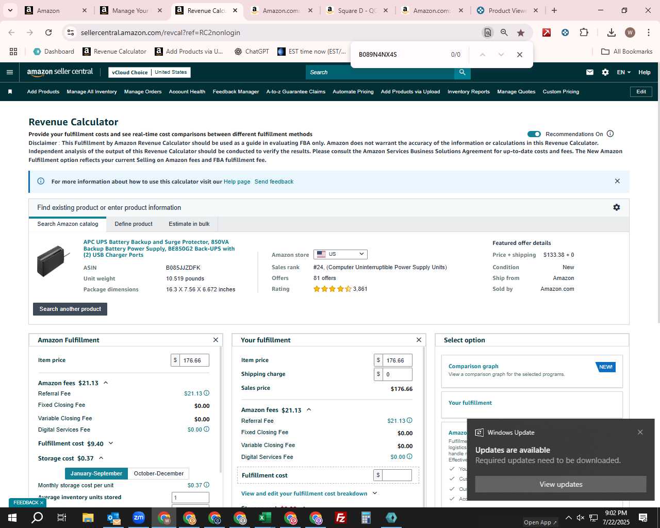Show hidden system tray icons
The width and height of the screenshot is (660, 528).
568,518
